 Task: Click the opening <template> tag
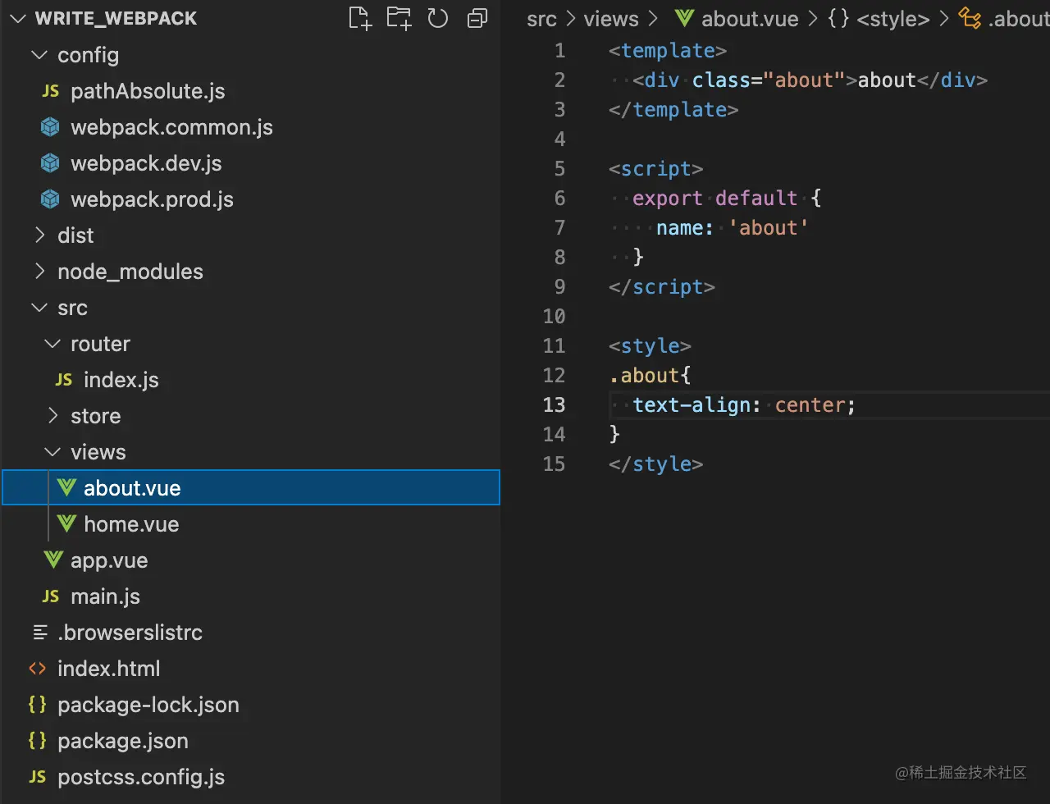(x=668, y=51)
